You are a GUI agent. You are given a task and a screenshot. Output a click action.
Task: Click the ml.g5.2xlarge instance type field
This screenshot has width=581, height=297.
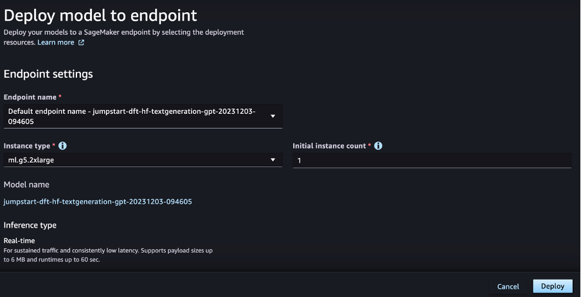143,160
